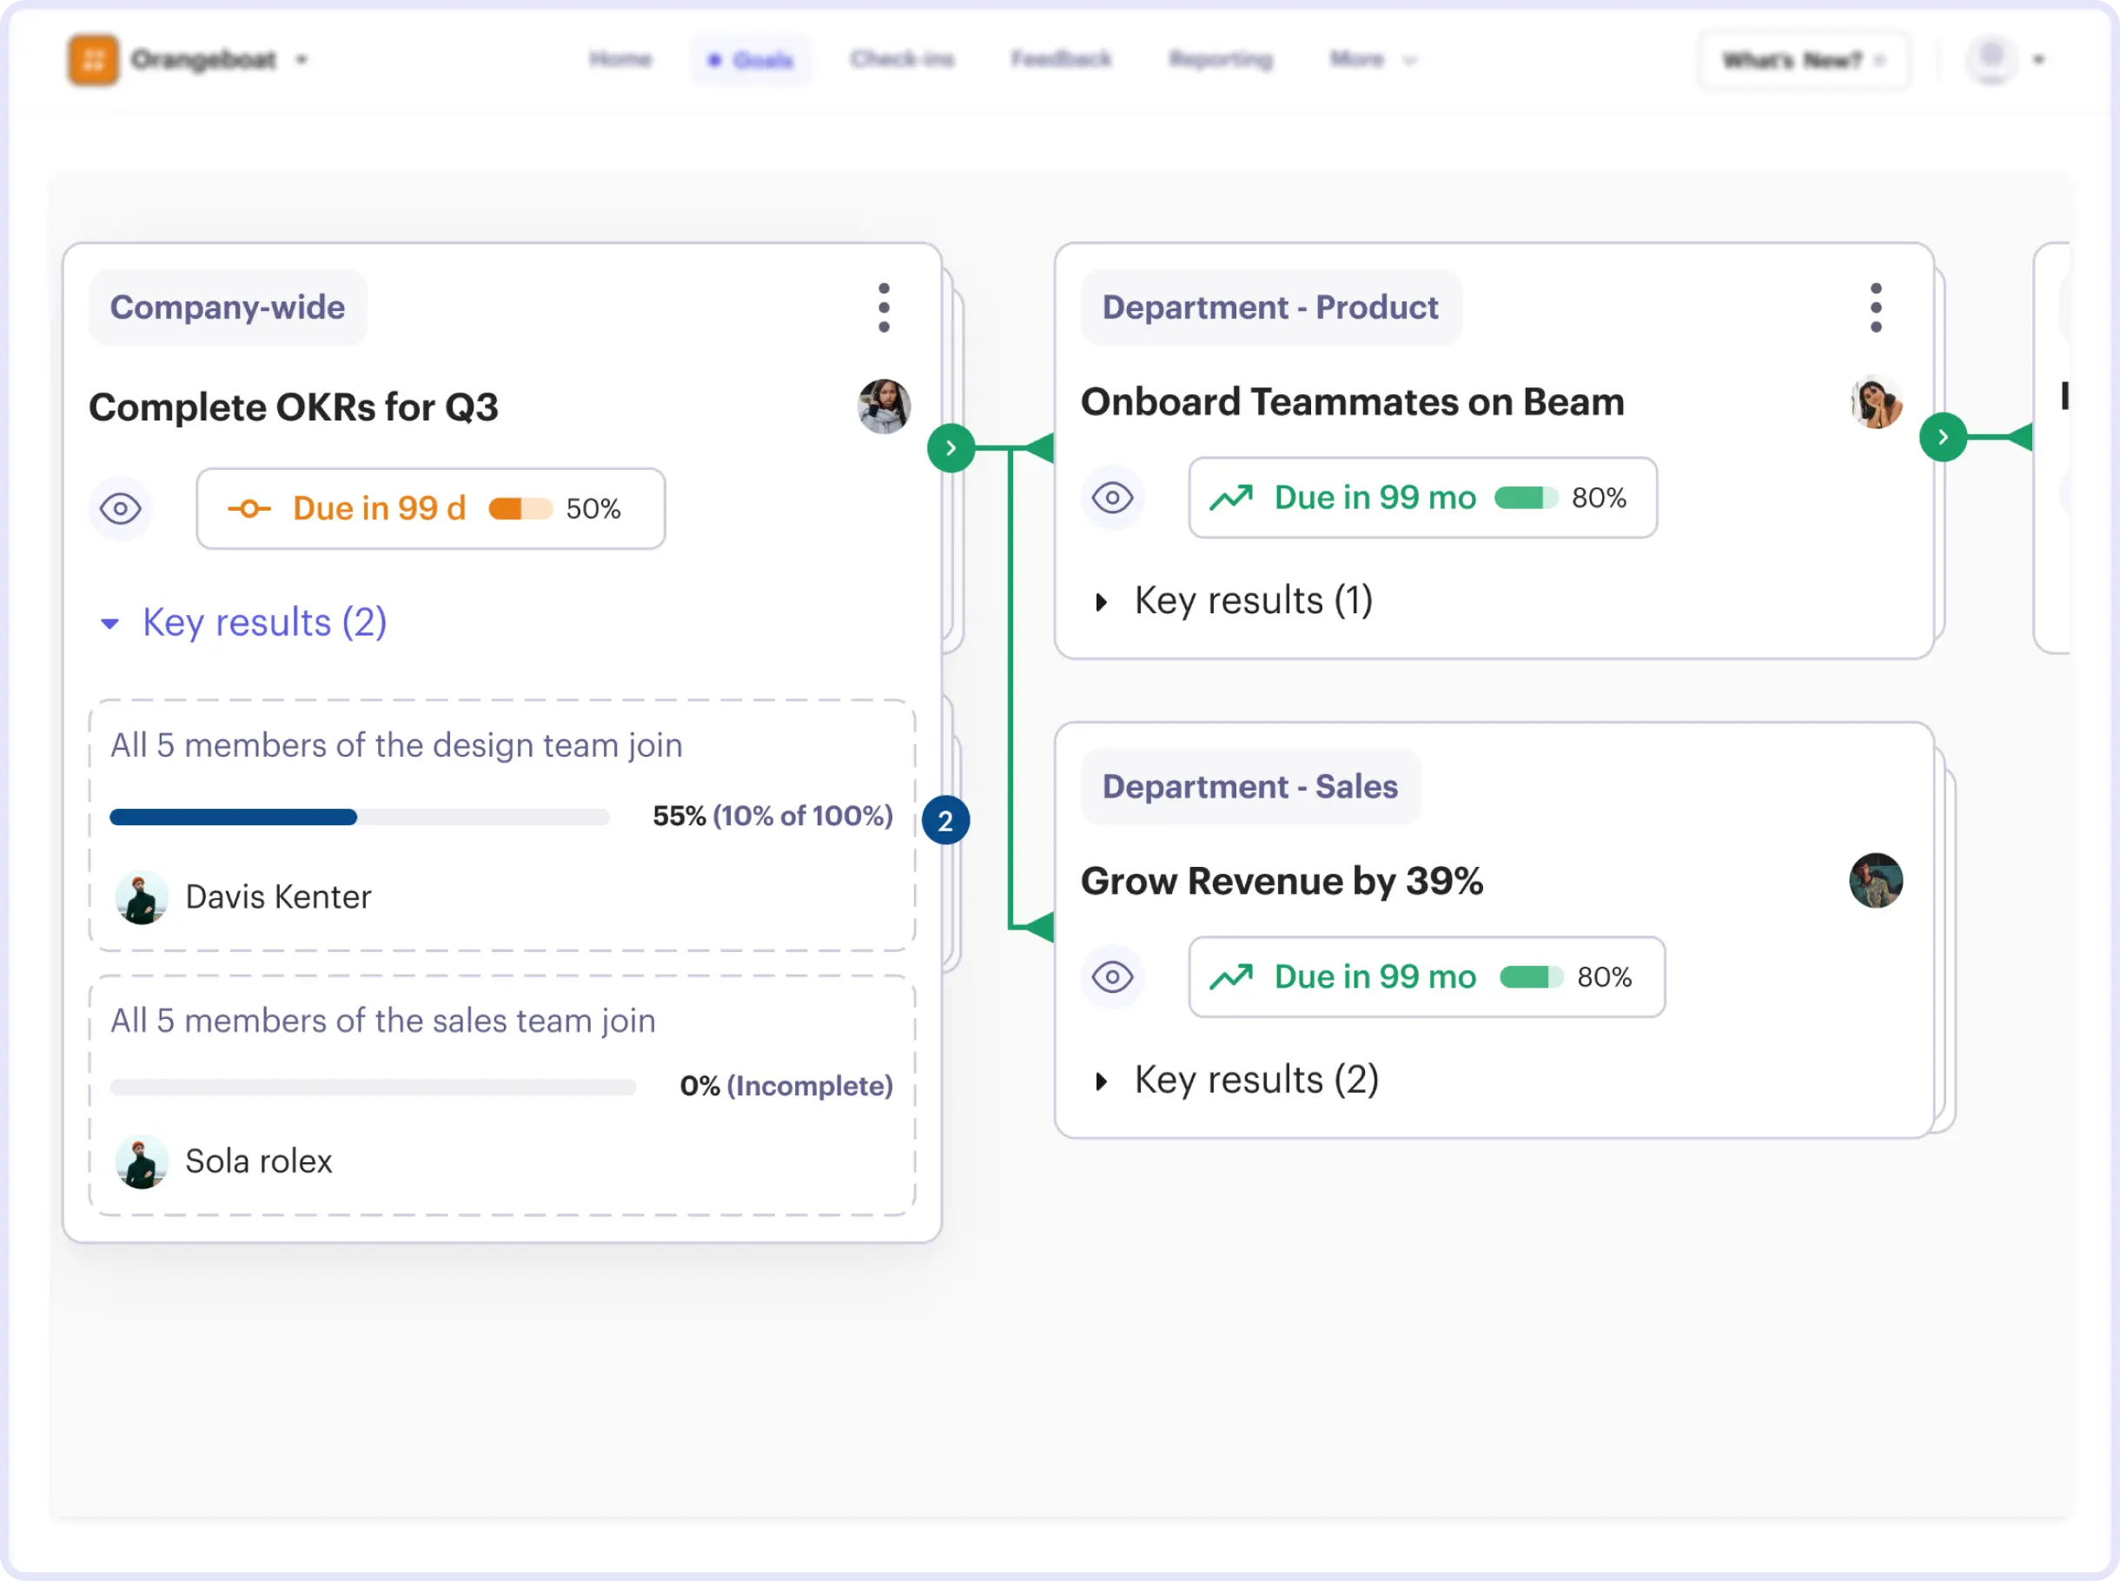
Task: Click the blue 55% design team progress bar
Action: pyautogui.click(x=360, y=817)
